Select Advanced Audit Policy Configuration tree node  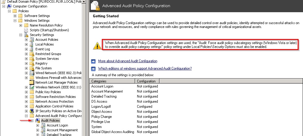(58, 116)
